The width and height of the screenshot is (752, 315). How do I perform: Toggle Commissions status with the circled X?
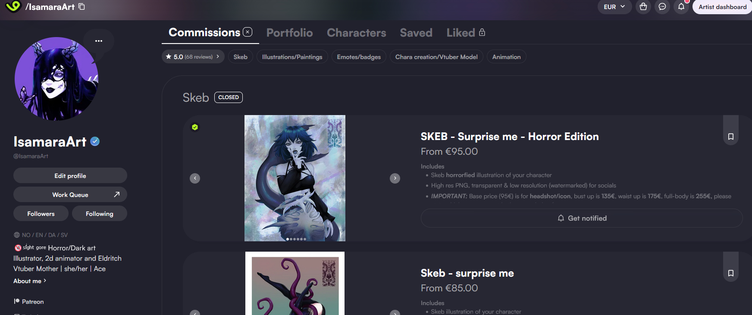[x=248, y=32]
